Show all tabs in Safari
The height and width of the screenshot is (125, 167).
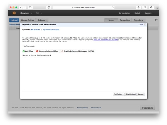pyautogui.click(x=145, y=7)
